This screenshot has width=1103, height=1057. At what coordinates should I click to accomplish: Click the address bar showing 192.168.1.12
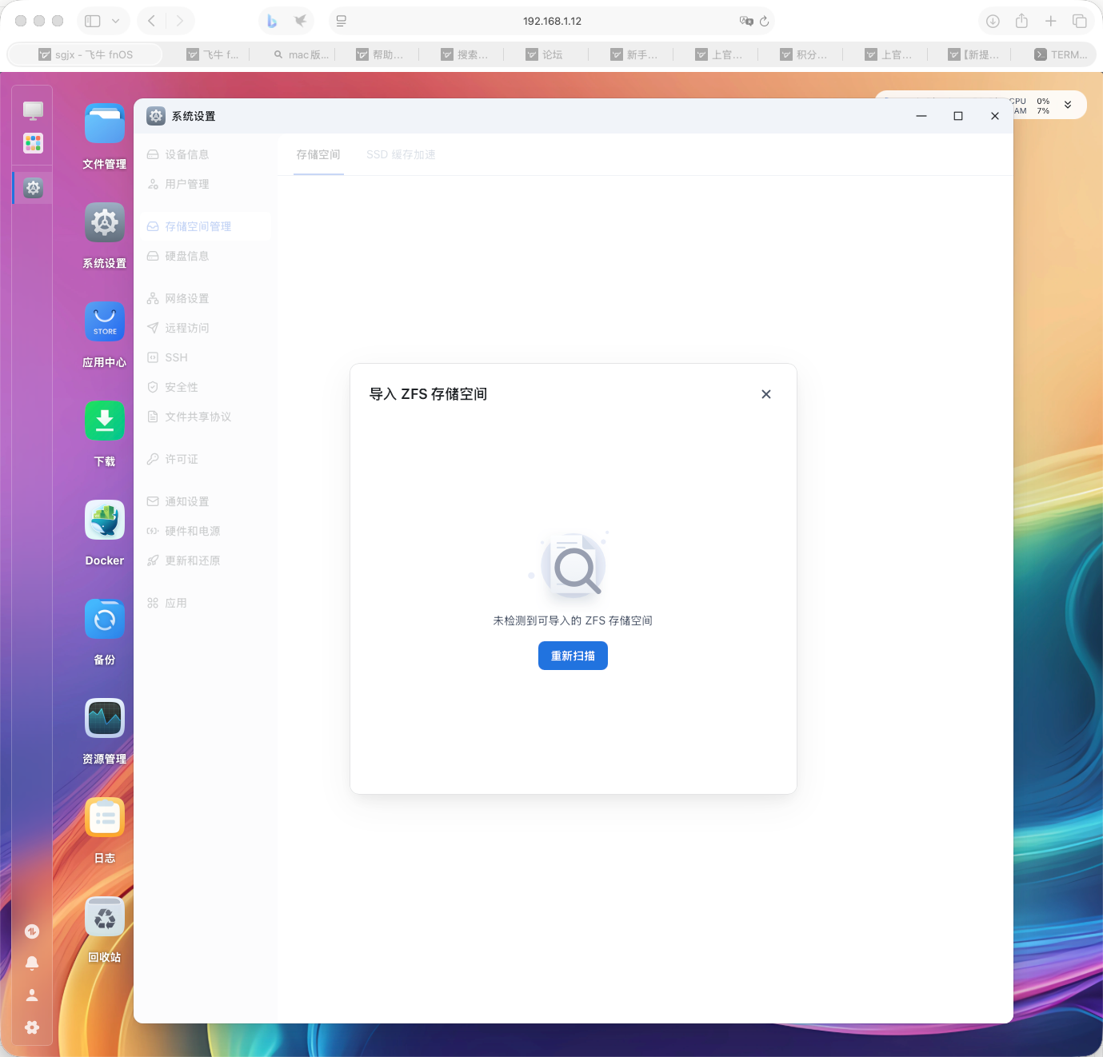coord(552,22)
